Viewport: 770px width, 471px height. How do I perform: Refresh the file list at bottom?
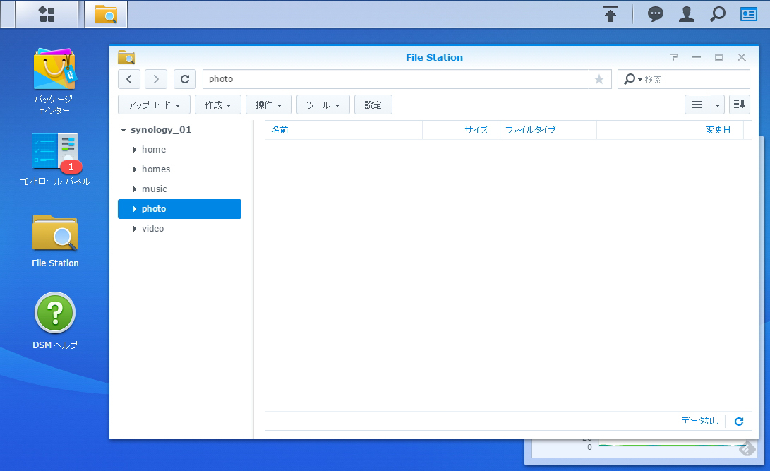[739, 421]
